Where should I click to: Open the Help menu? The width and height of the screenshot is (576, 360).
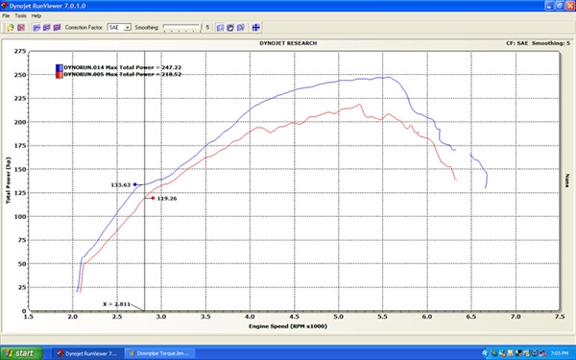[36, 15]
